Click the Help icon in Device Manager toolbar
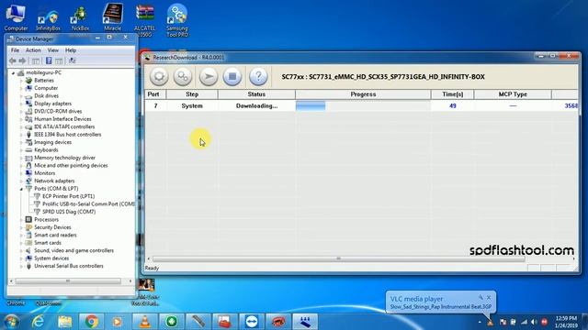 click(x=49, y=60)
